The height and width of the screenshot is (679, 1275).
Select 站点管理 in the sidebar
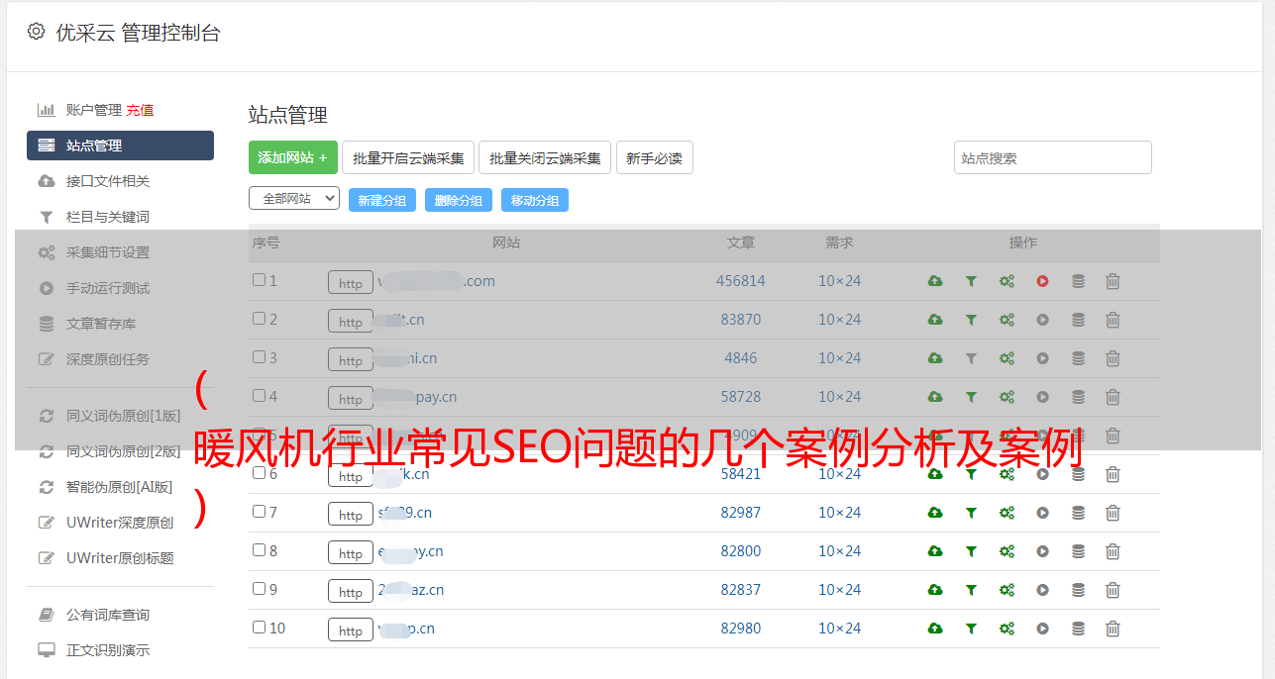pos(120,145)
